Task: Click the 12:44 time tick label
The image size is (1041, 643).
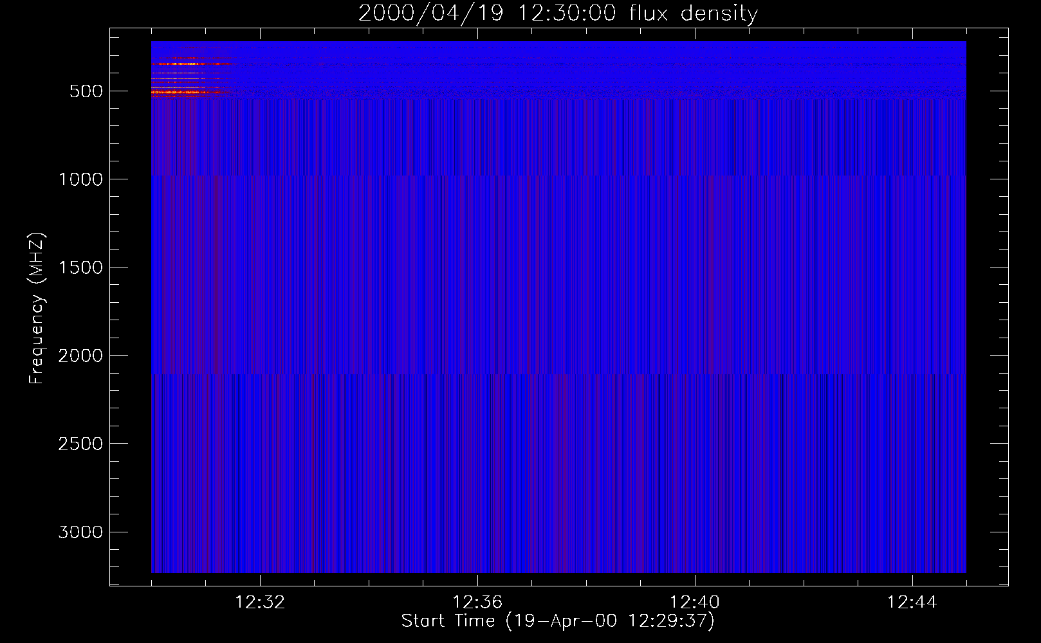Action: (912, 602)
